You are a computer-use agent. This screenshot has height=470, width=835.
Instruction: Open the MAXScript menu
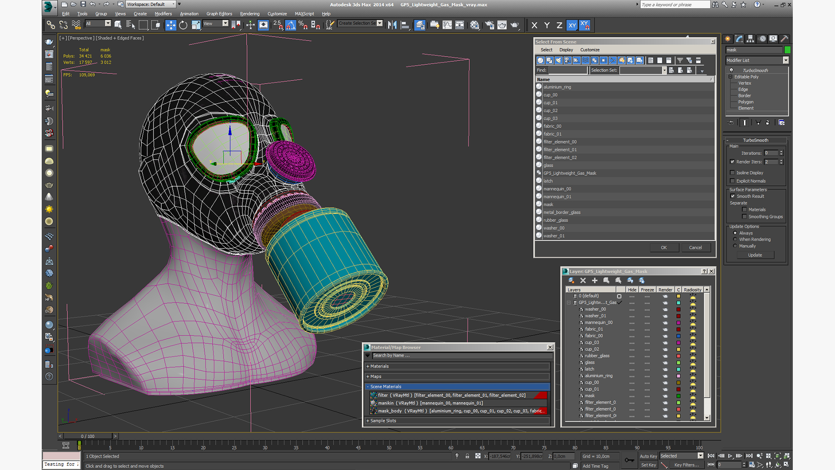coord(304,14)
